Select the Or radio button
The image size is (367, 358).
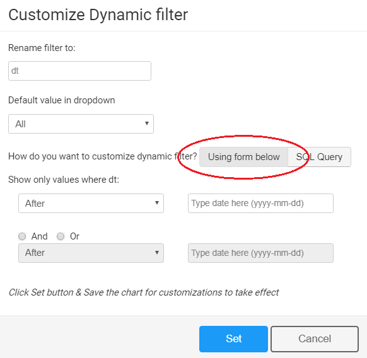[x=61, y=236]
